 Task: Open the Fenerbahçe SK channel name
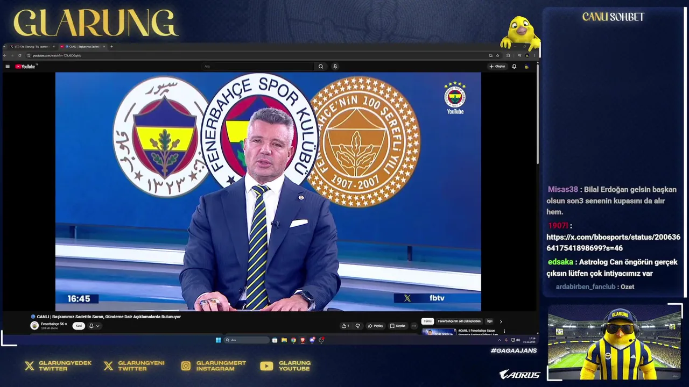pos(53,324)
